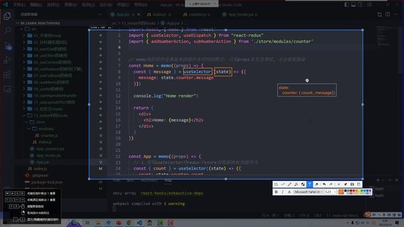Copy the screenshot to clipboard
404x227 pixels.
pyautogui.click(x=359, y=184)
